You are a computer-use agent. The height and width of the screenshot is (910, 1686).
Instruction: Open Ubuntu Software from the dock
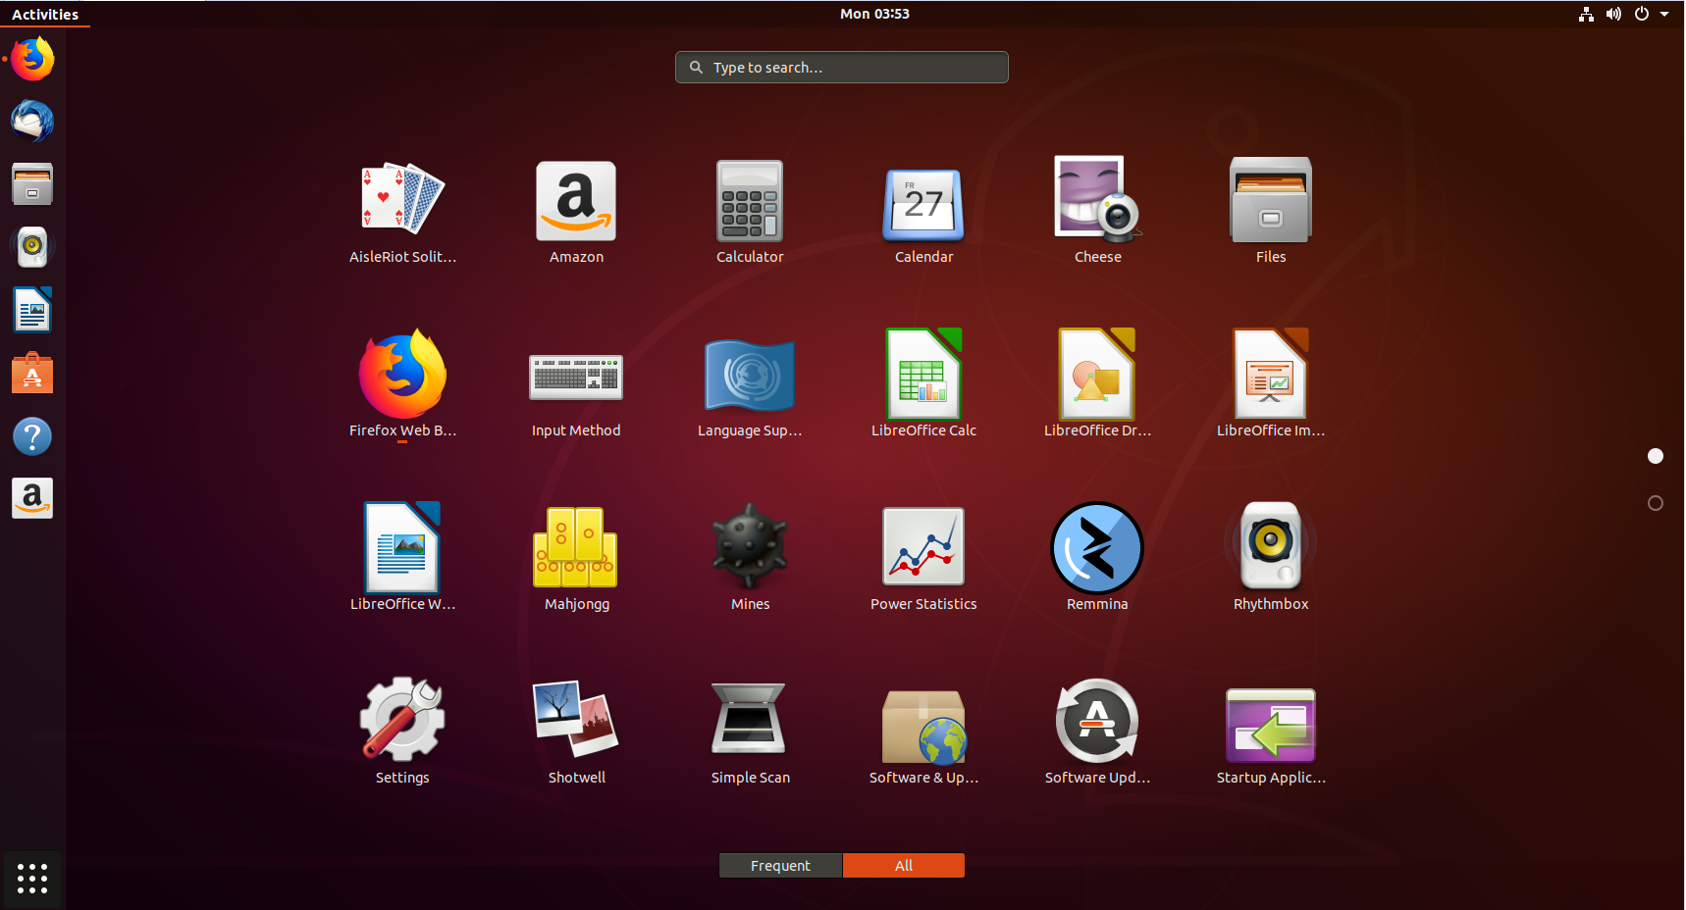[x=32, y=373]
